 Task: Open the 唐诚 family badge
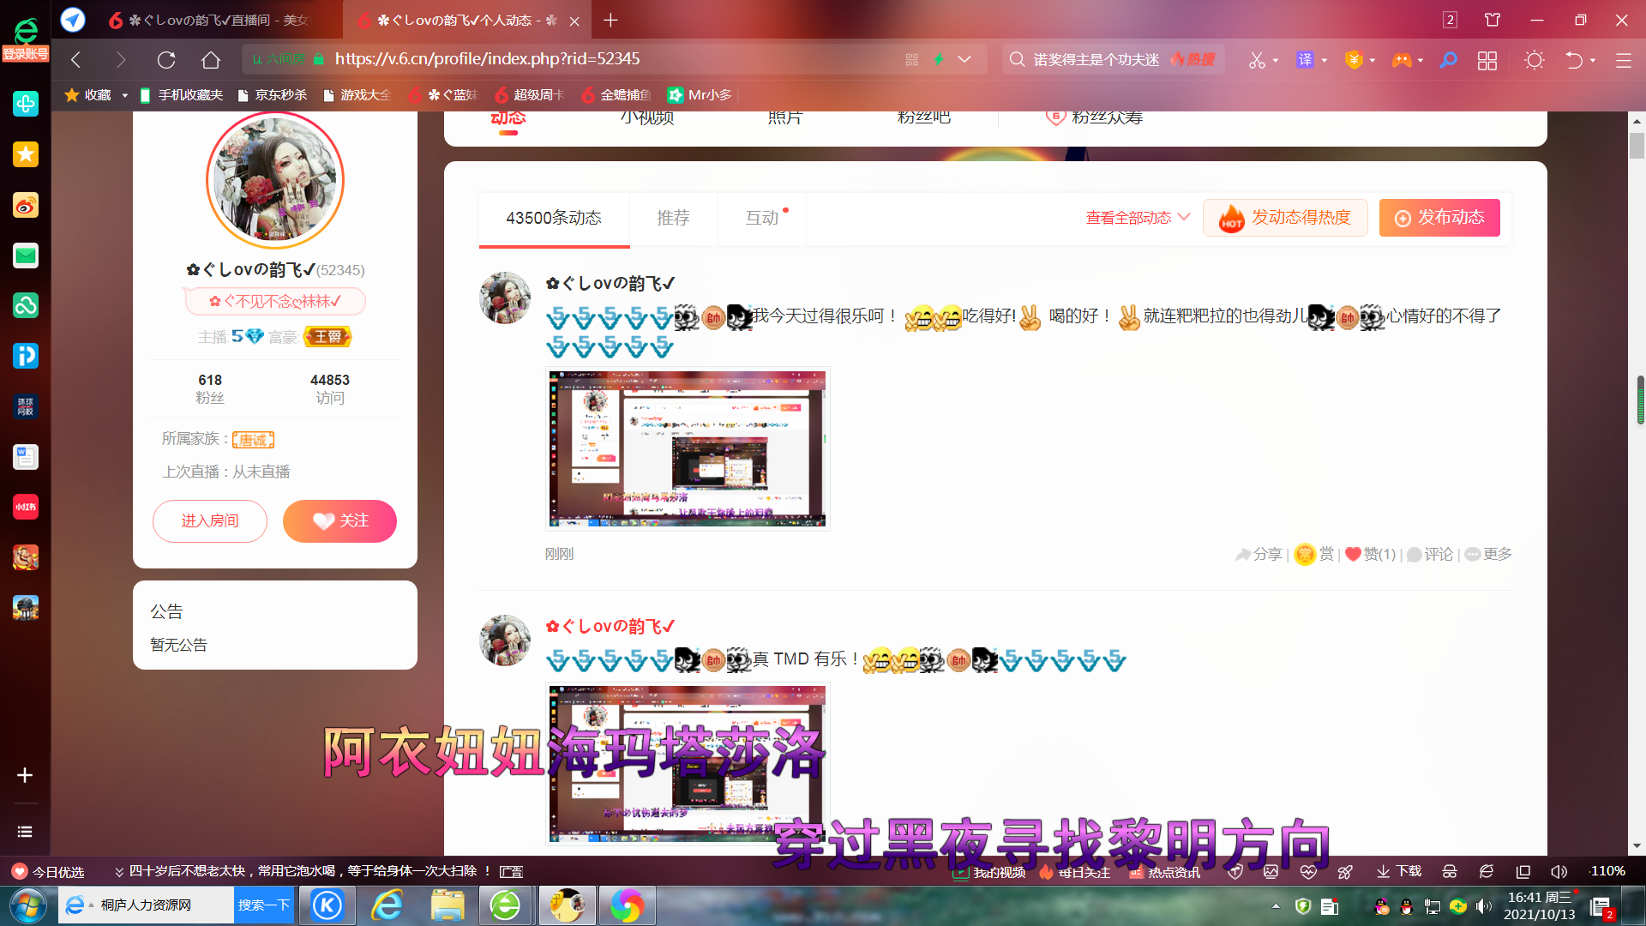pyautogui.click(x=253, y=440)
